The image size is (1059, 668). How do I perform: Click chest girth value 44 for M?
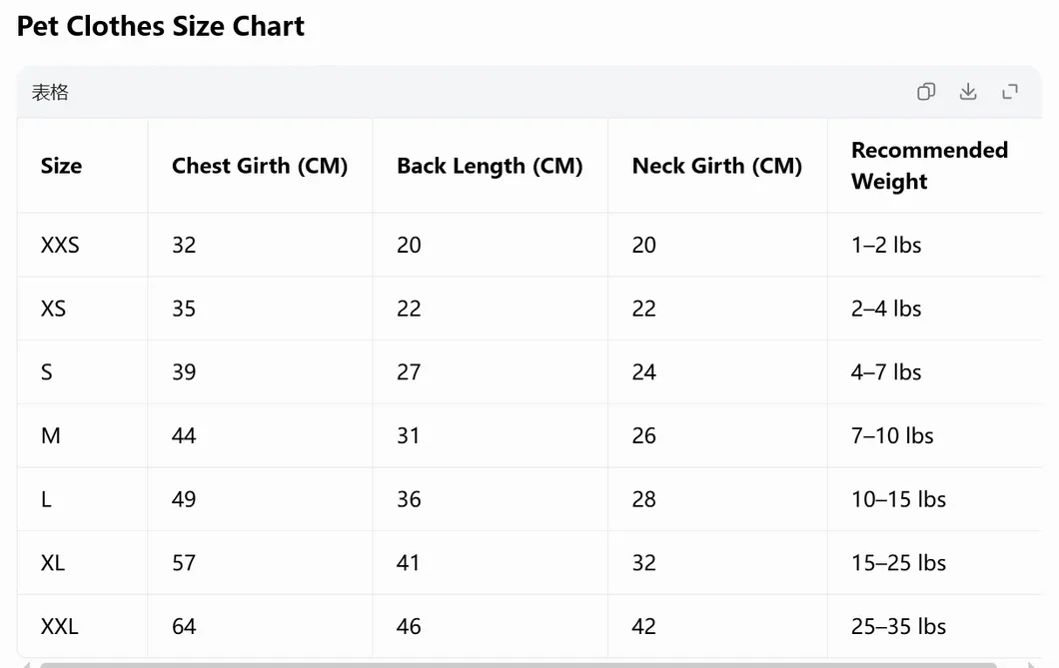point(184,436)
